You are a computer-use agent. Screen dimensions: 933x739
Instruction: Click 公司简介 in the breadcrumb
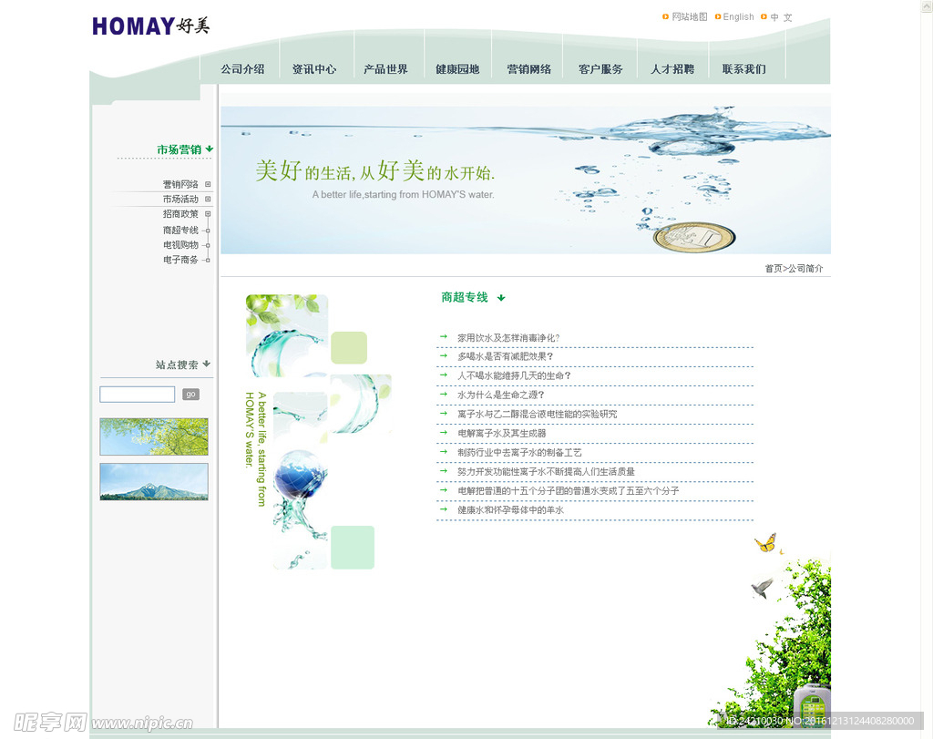point(805,268)
